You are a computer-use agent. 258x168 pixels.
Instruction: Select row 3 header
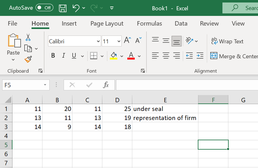(x=6, y=127)
